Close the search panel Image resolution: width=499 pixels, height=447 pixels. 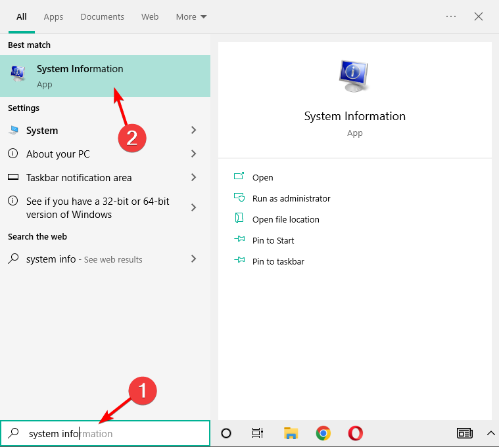click(479, 16)
